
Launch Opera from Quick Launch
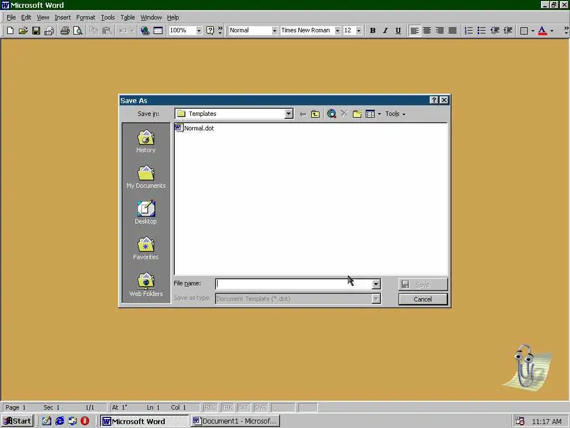(85, 421)
